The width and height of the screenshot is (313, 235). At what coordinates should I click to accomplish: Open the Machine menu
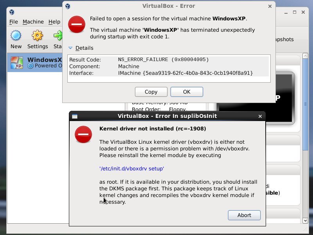click(33, 22)
